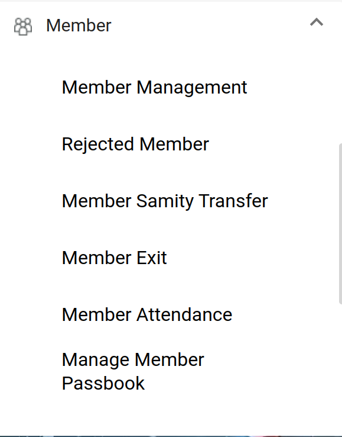Click the sidebar vertical scrollbar

(x=340, y=224)
